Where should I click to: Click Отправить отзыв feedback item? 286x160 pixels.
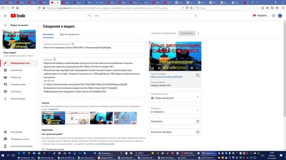pos(19,139)
